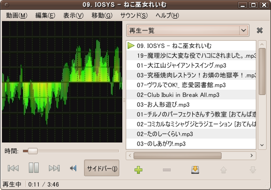Toggle the サイドバー button off
Screen dimensions: 271x190
tap(102, 168)
